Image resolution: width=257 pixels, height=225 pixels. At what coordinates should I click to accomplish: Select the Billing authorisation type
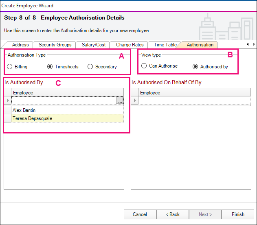[10, 67]
